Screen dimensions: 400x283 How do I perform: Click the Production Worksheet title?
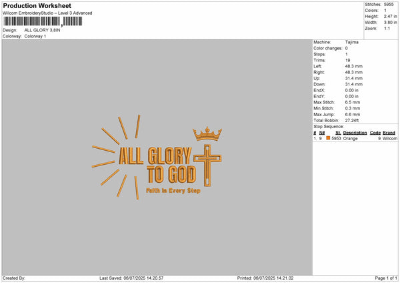click(37, 5)
